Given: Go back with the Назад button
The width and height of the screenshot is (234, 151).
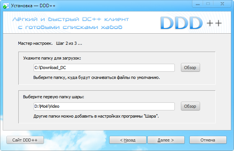Looking at the screenshot, I should [128, 140].
